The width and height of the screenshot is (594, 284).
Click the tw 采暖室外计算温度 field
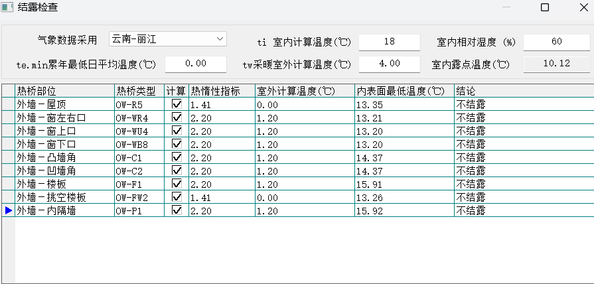click(389, 64)
